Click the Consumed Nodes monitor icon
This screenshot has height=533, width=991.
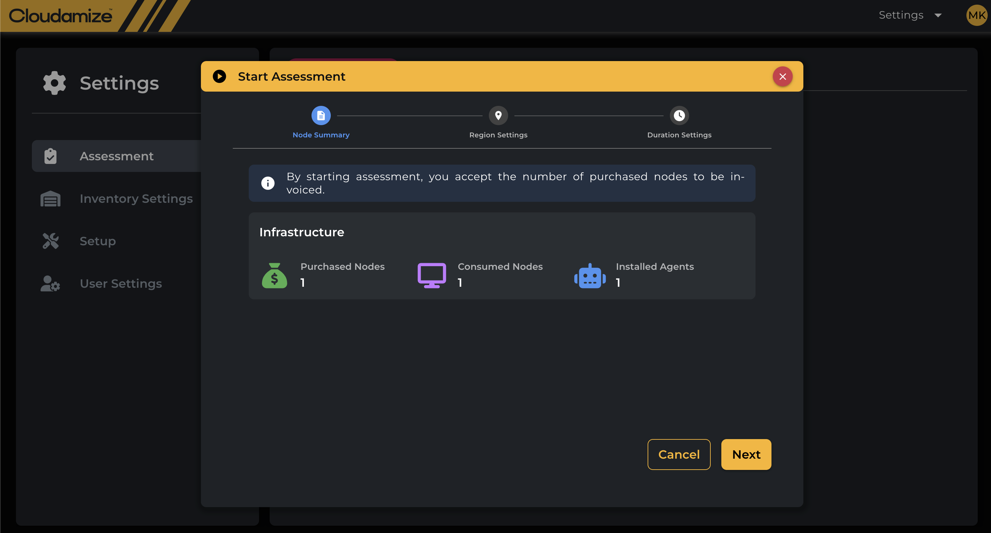tap(432, 275)
